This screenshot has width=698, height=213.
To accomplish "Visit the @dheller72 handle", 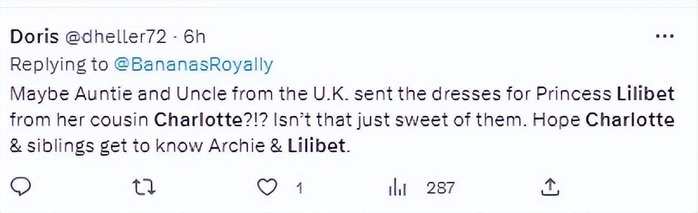I will pos(116,37).
